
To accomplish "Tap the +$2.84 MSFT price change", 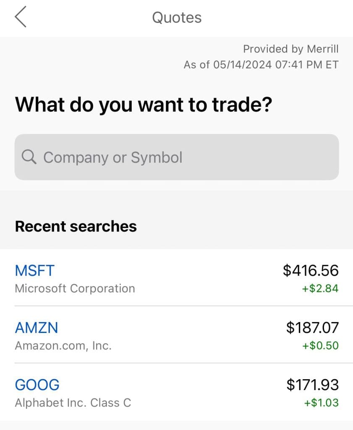I will (320, 288).
